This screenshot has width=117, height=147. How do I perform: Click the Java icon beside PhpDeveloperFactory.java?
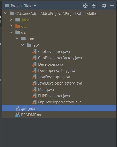34,102
